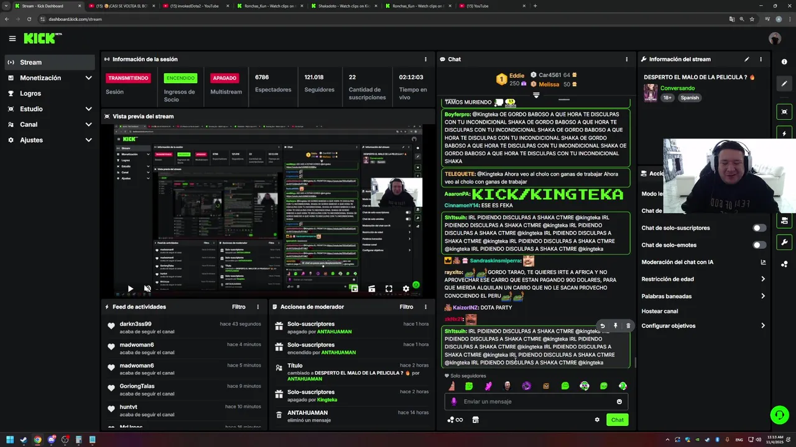Image resolution: width=796 pixels, height=447 pixels.
Task: Pin the hovered Sh1tsuih message
Action: [x=615, y=325]
